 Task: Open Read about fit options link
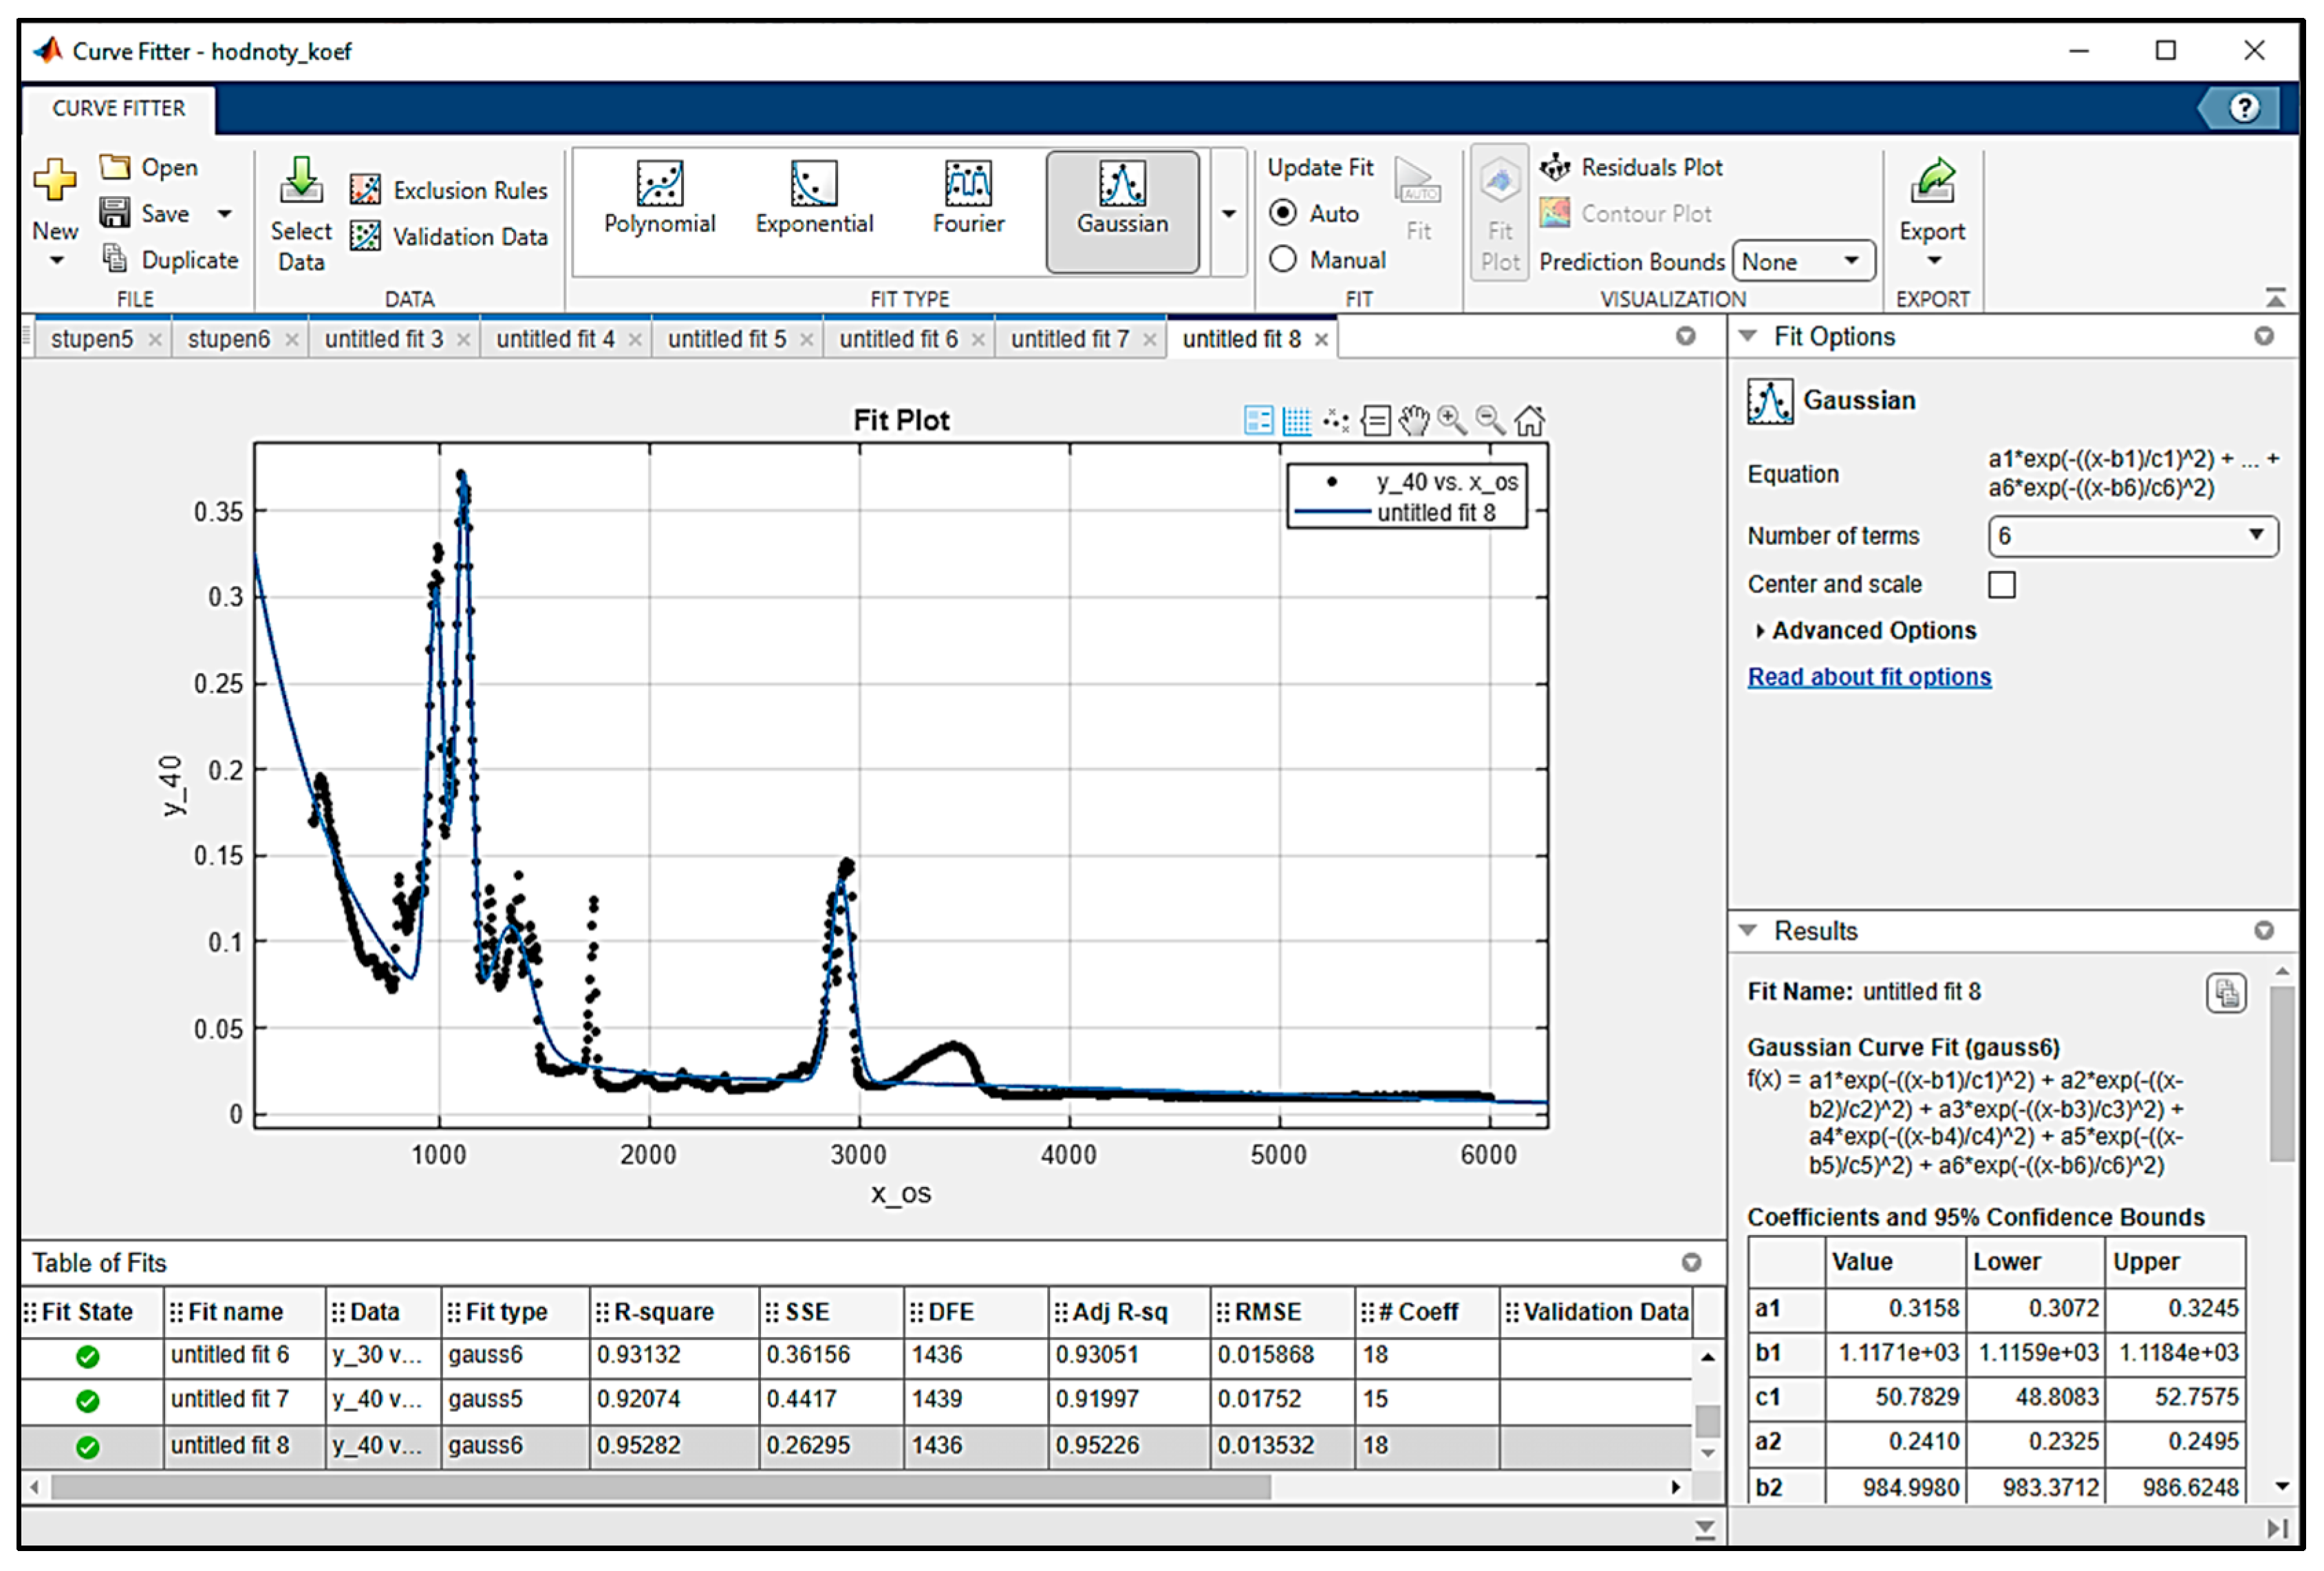(x=1868, y=677)
